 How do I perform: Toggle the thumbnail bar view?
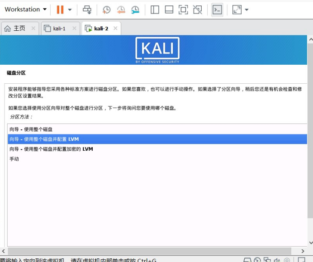click(169, 10)
